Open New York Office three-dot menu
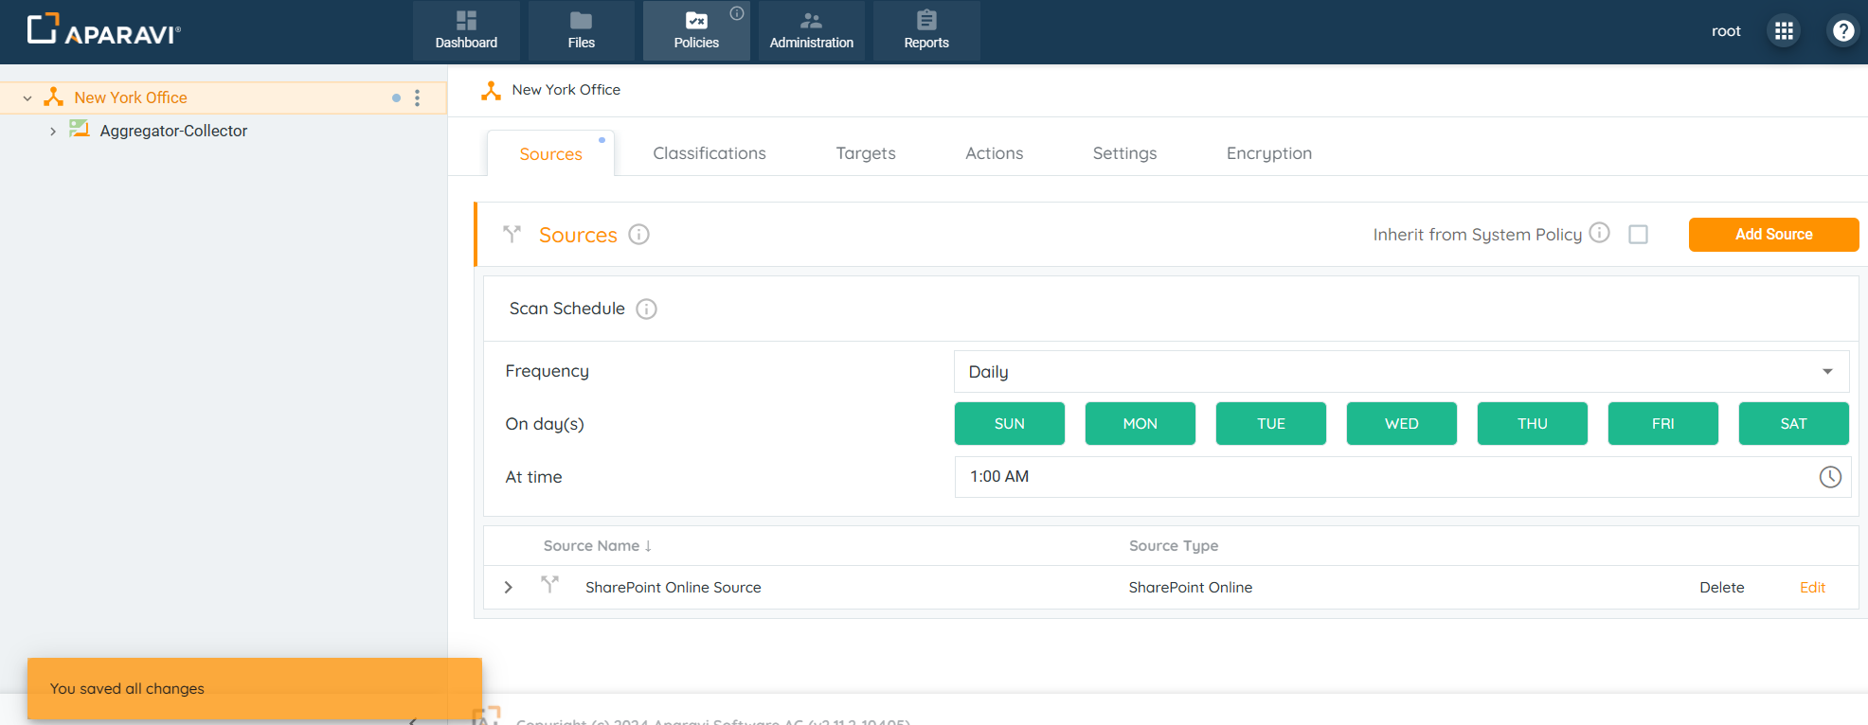1868x725 pixels. pos(417,98)
